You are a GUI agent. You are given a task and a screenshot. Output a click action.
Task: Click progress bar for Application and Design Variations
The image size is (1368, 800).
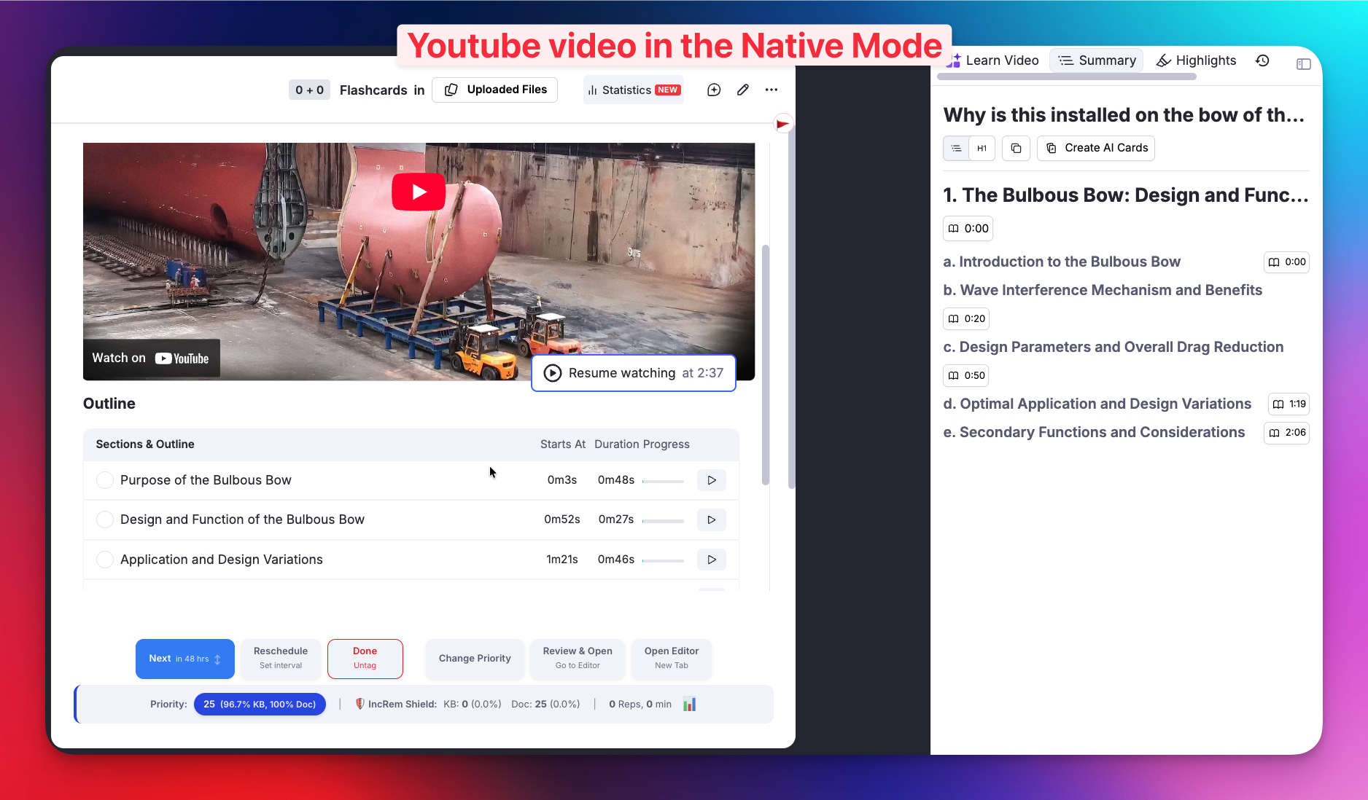(663, 560)
